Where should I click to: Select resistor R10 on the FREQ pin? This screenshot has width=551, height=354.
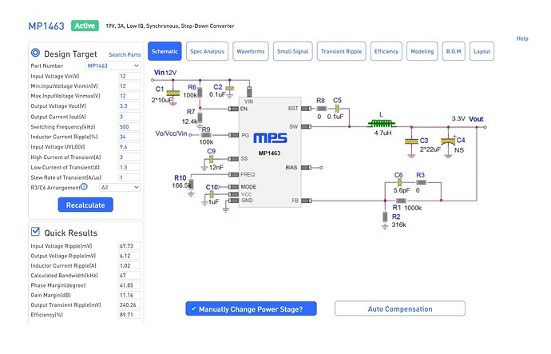191,185
